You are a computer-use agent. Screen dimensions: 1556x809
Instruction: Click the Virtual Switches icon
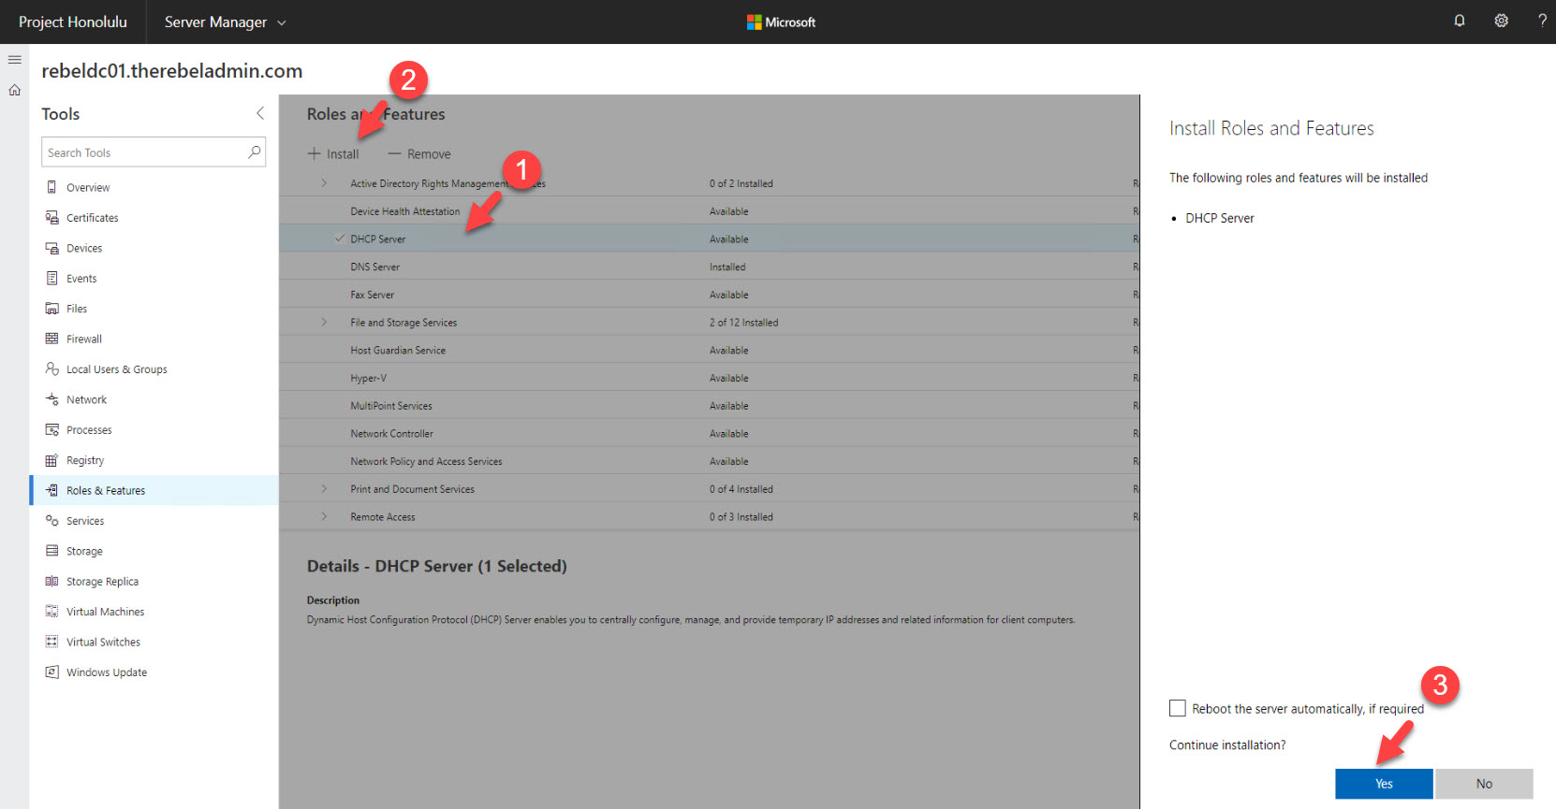(x=51, y=642)
